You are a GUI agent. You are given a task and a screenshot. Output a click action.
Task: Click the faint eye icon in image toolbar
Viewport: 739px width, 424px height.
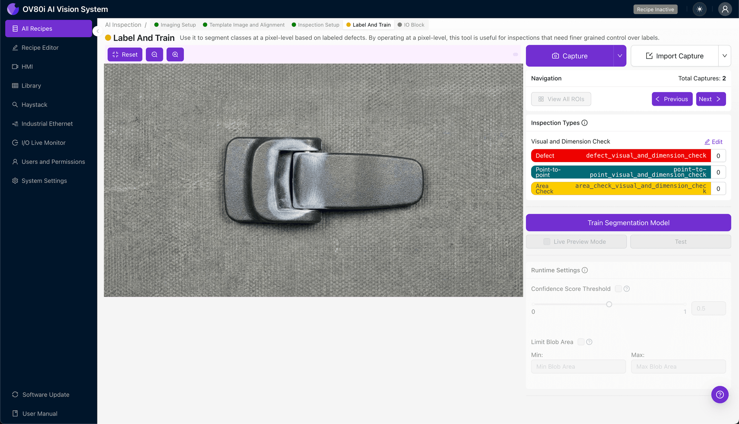(515, 54)
